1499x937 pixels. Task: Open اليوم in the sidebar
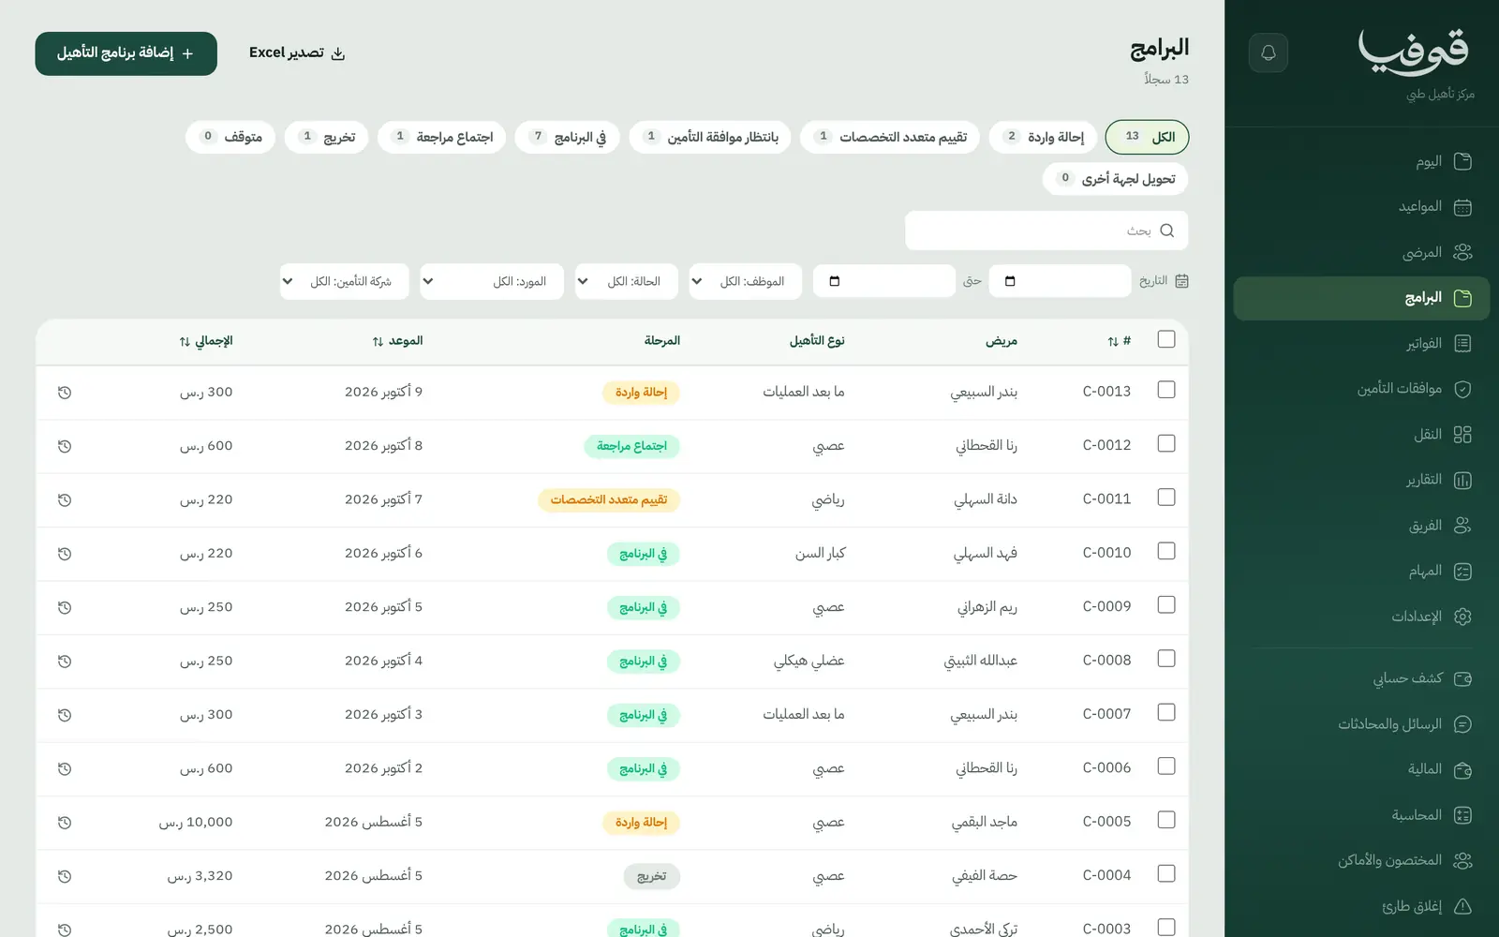tap(1361, 161)
